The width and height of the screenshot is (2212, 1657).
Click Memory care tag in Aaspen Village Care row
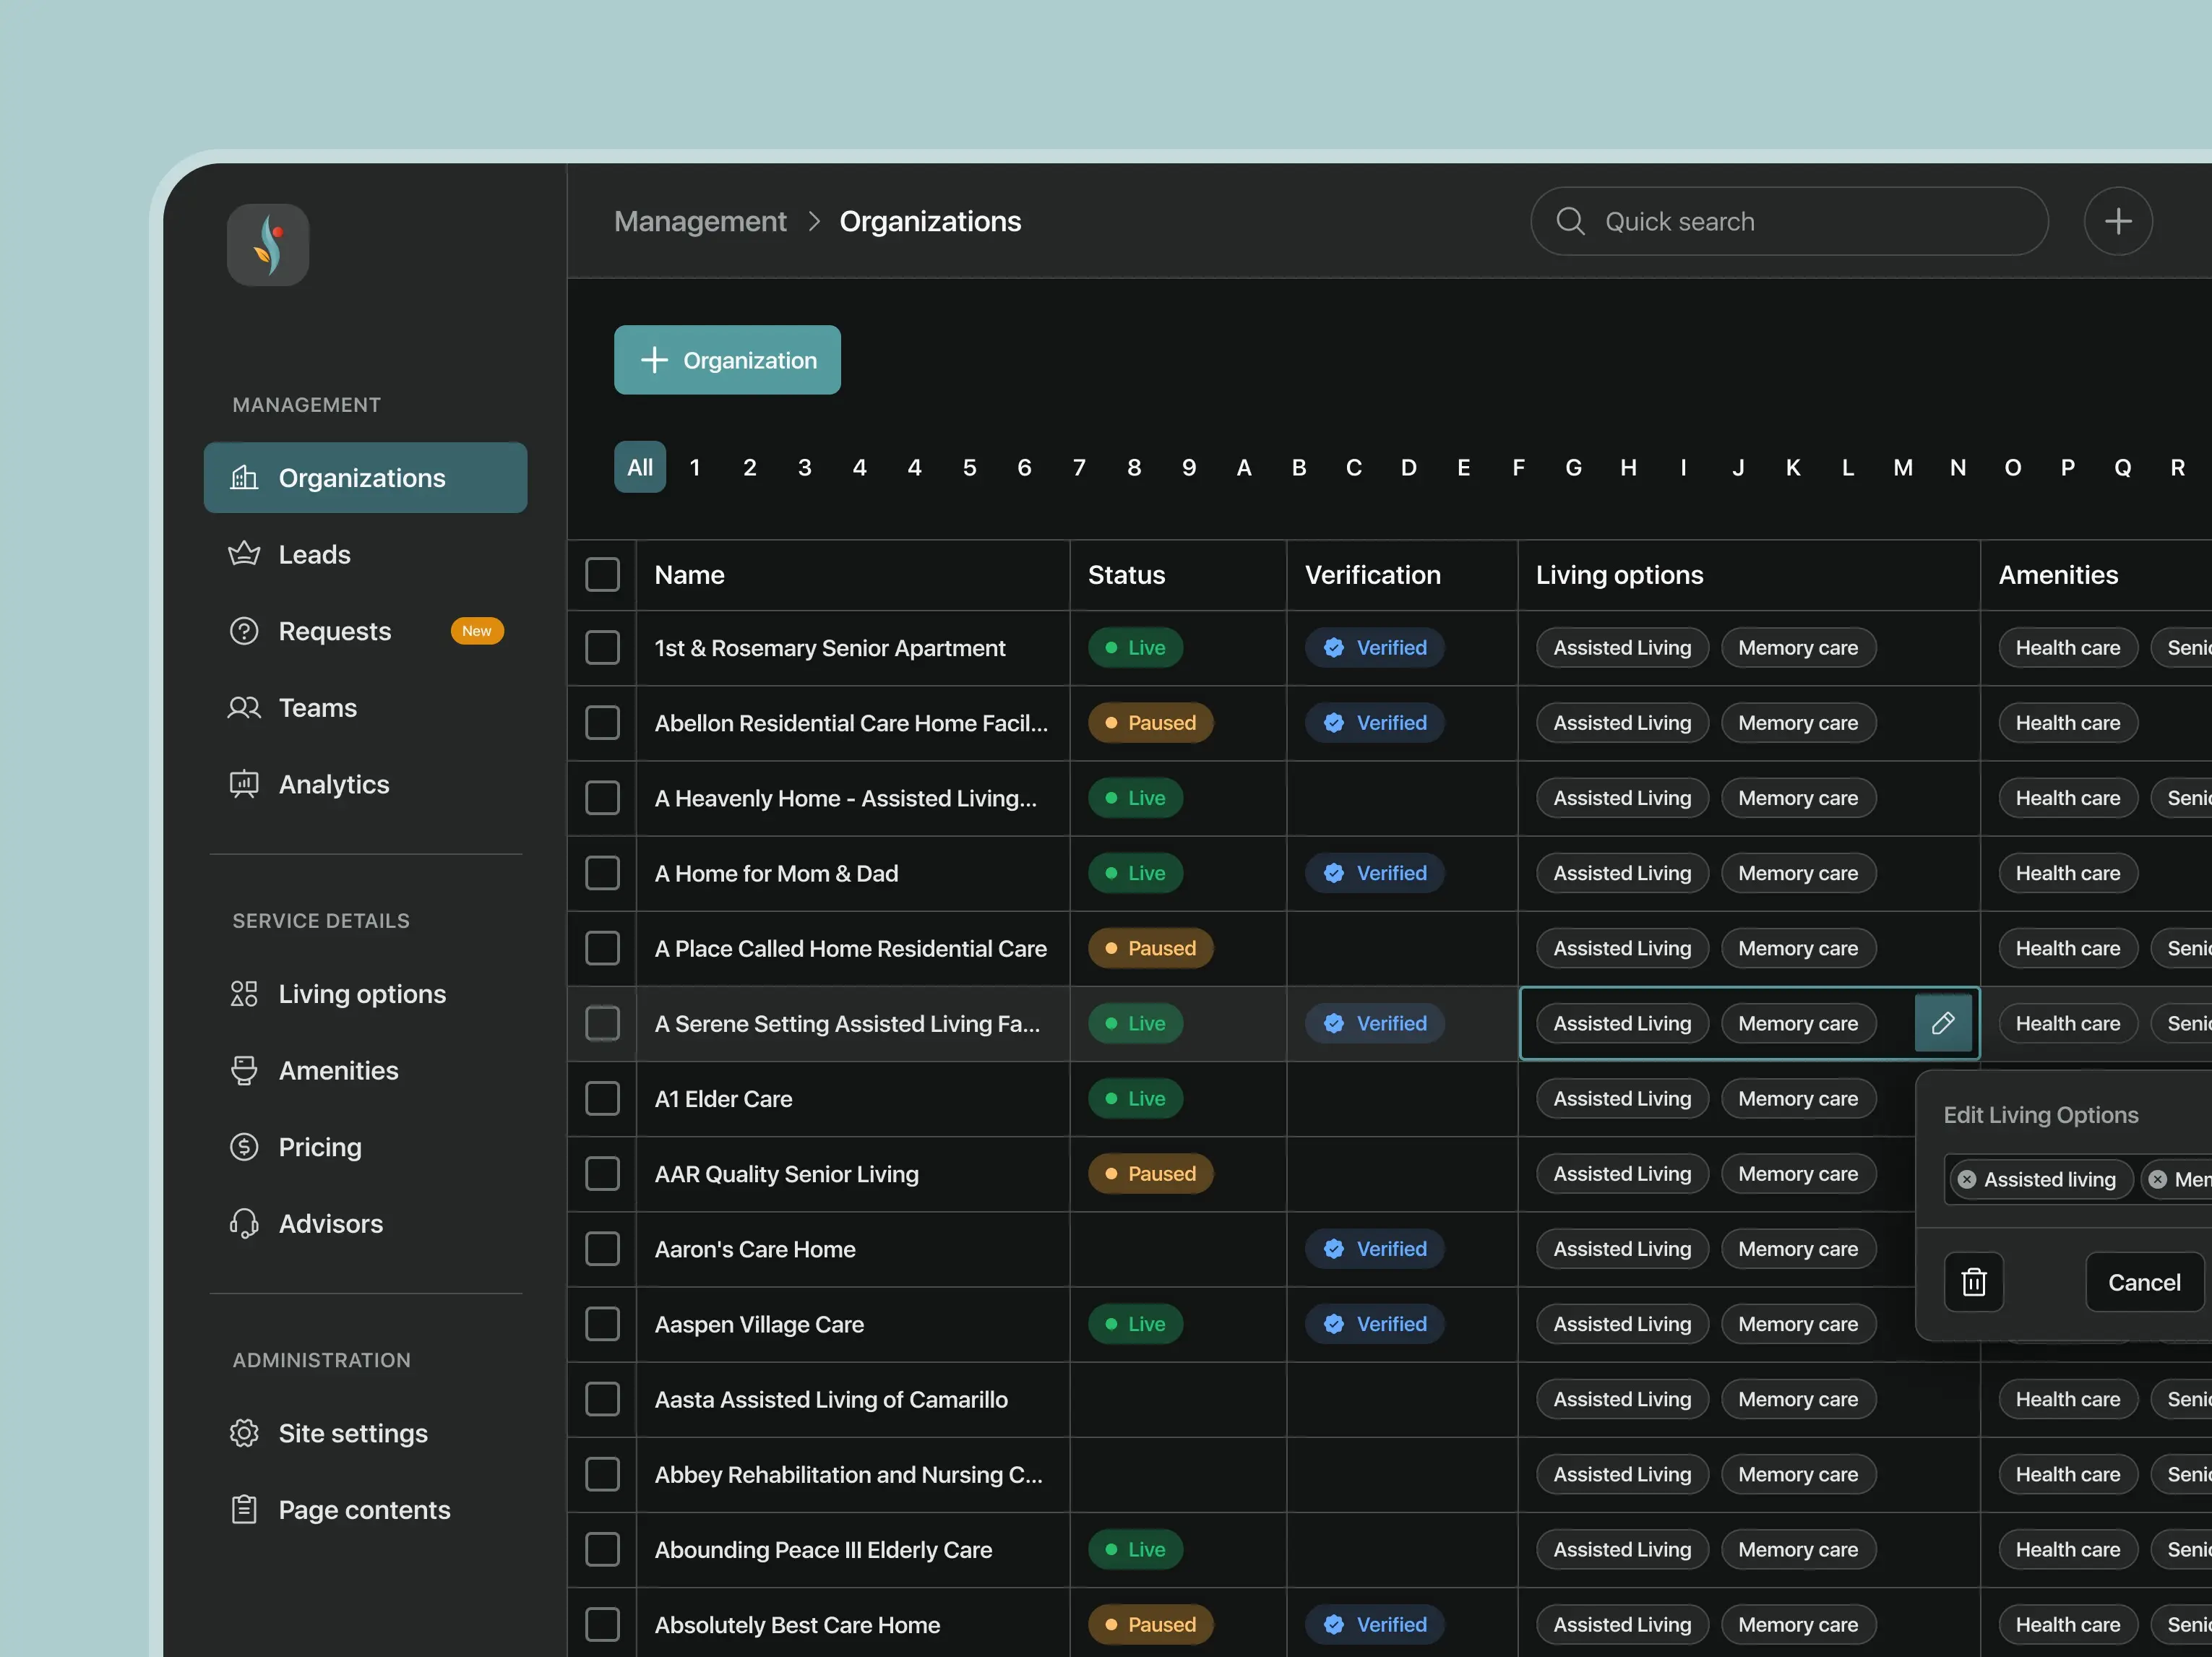[1798, 1324]
